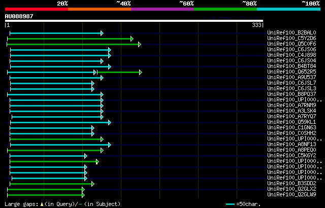
Task: Select the UniRef100_A7RYQ7 label
Action: click(291, 117)
